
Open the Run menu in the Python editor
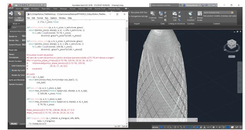tap(46, 18)
